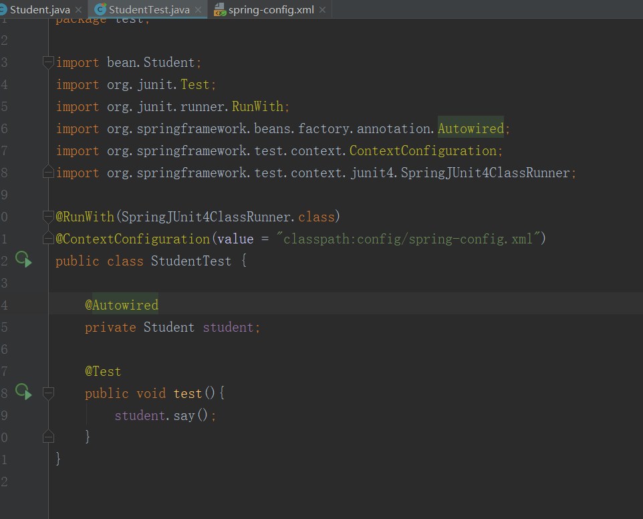Screen dimensions: 643x519
Task: Click the Autowired import name
Action: [471, 129]
